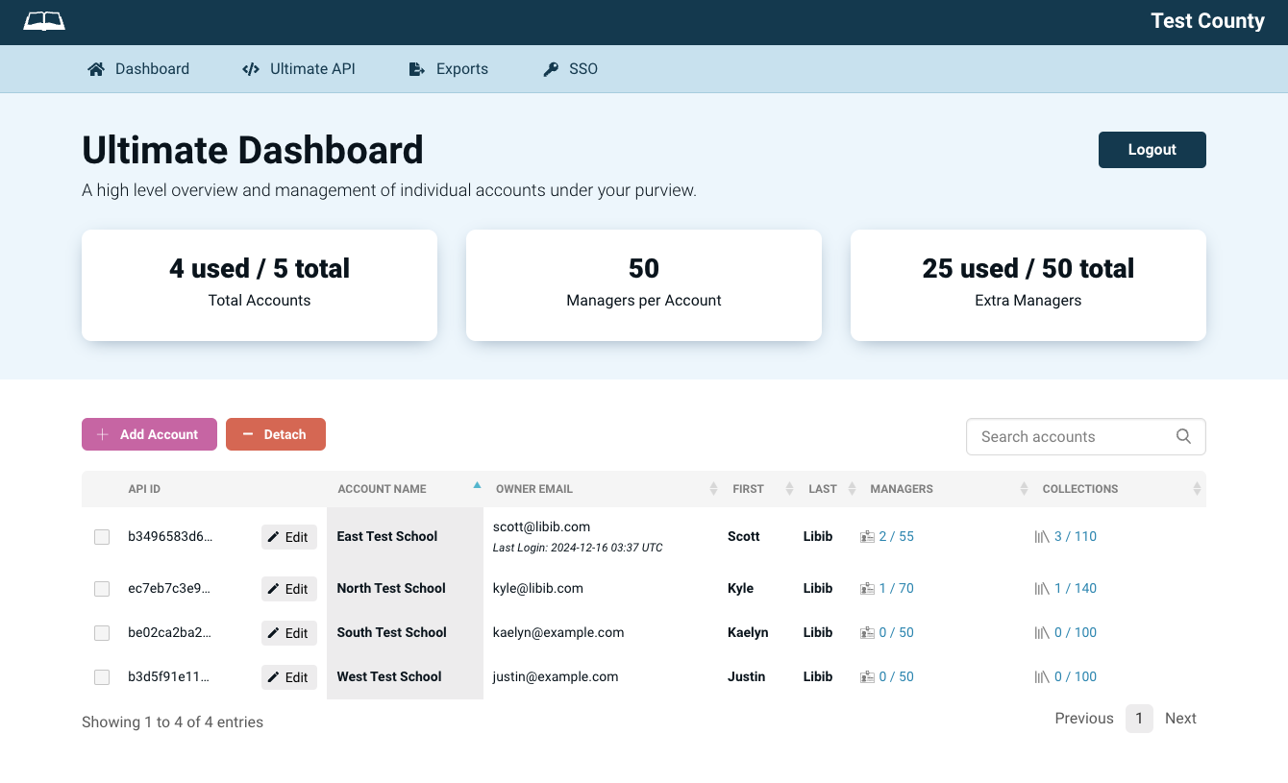1288x783 pixels.
Task: Click the sort arrows on the Managers column
Action: click(x=1024, y=488)
